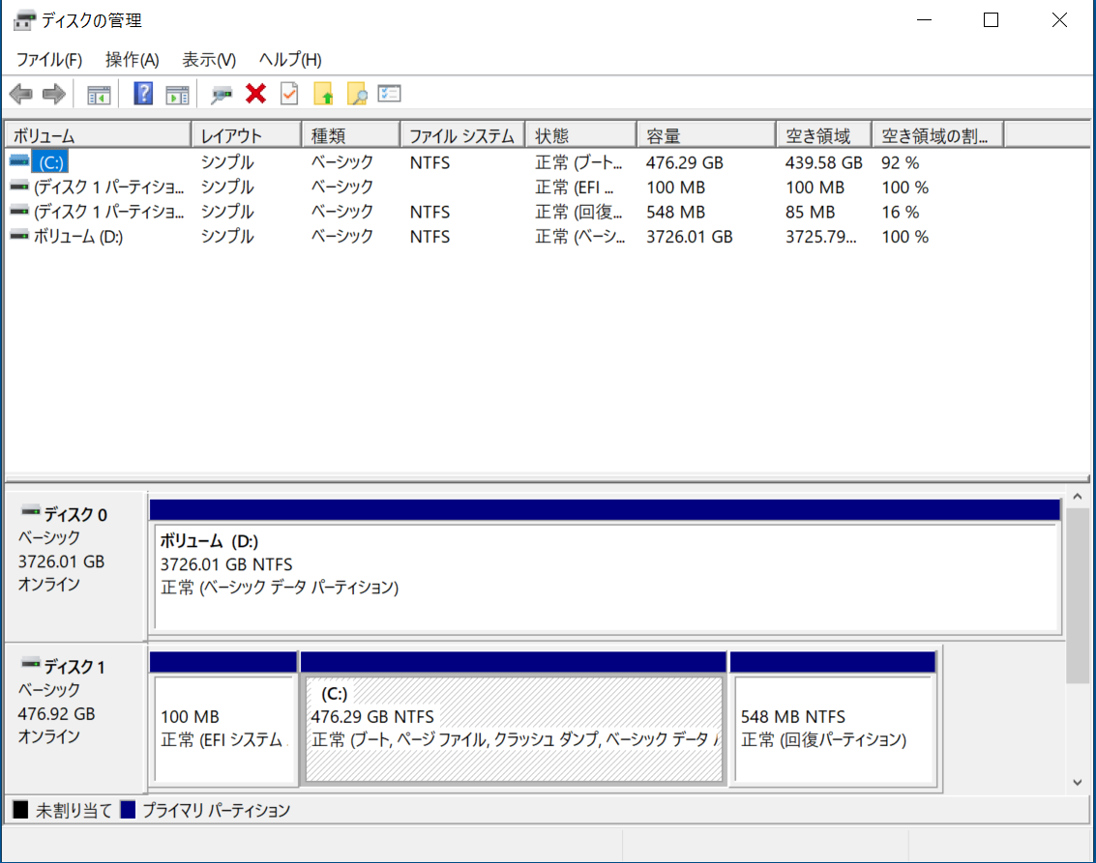Viewport: 1096px width, 863px height.
Task: Click the disk pane scroll down arrow
Action: [x=1078, y=782]
